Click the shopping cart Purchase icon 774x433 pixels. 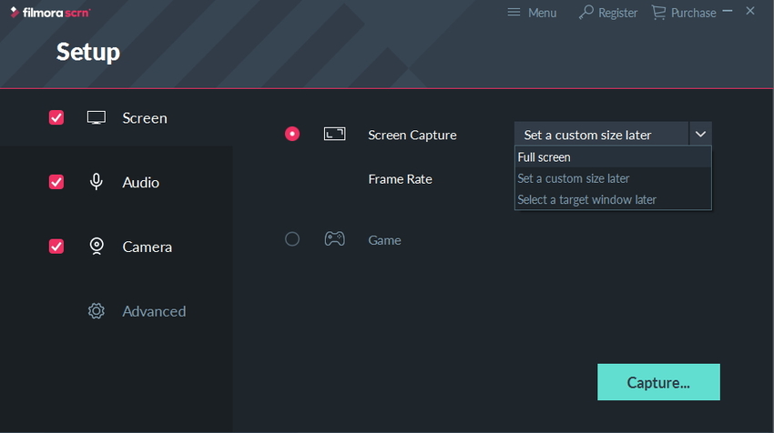(x=658, y=13)
